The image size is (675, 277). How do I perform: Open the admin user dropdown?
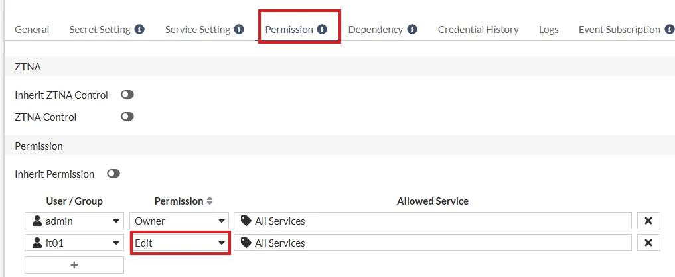tap(74, 221)
